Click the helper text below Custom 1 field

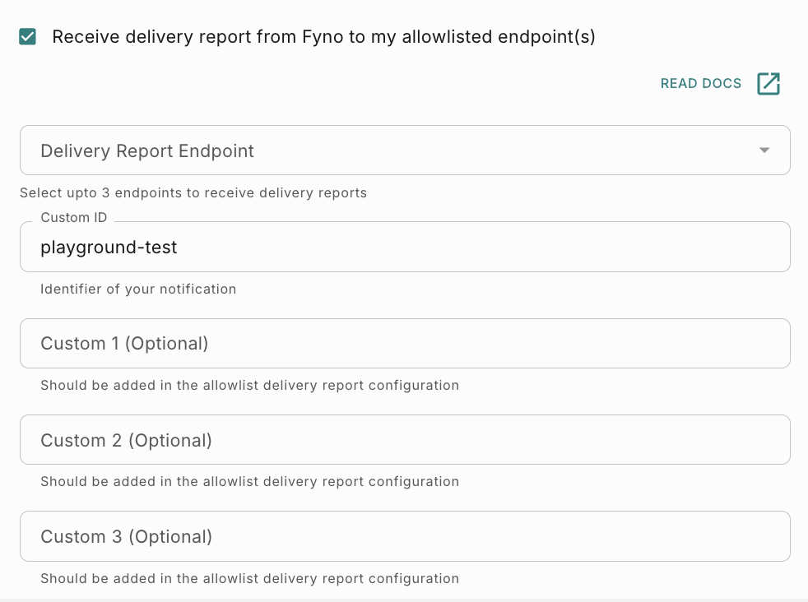pyautogui.click(x=249, y=385)
